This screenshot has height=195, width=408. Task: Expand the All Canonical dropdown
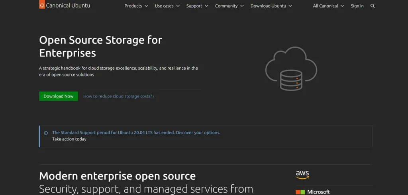pyautogui.click(x=328, y=6)
